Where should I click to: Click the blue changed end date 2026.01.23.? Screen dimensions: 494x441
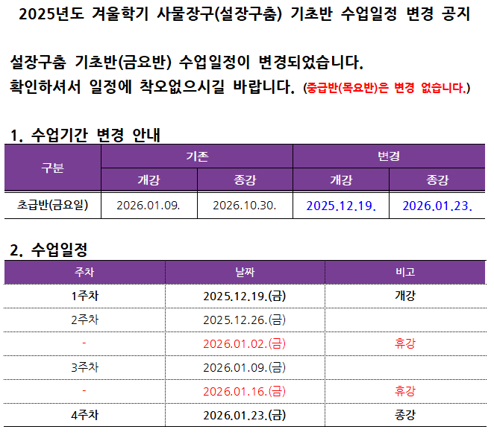click(x=437, y=205)
